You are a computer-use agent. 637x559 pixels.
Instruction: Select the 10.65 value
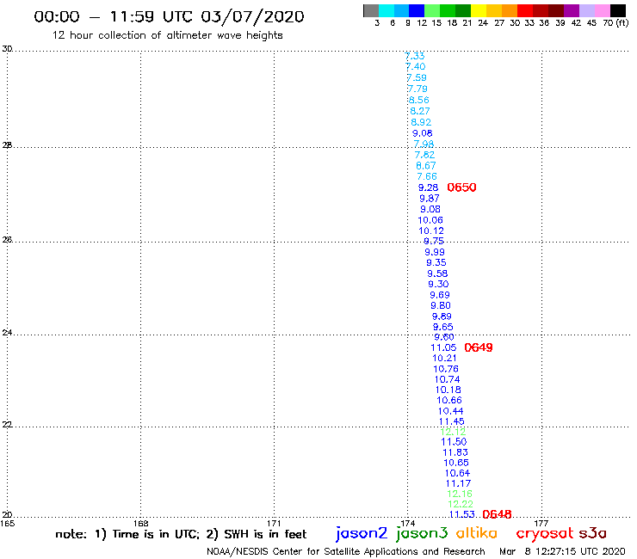point(456,463)
